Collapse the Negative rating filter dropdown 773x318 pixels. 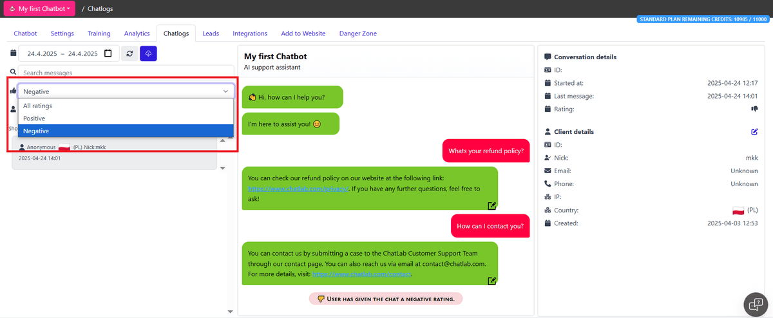point(126,91)
